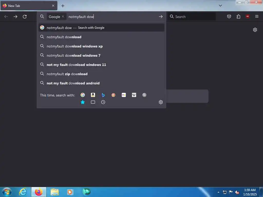Open search settings gear in dropdown
263x197 pixels.
161,102
